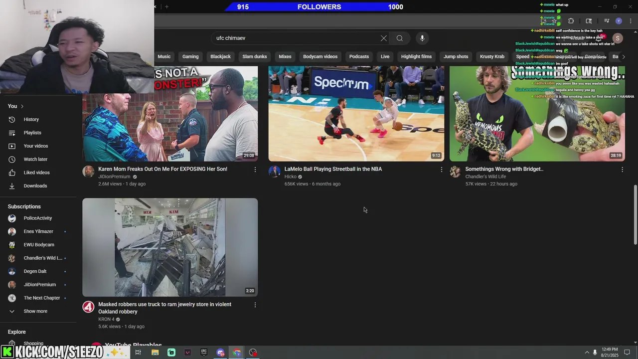
Task: Play the LaMelo Ball video thumbnail
Action: pos(356,114)
